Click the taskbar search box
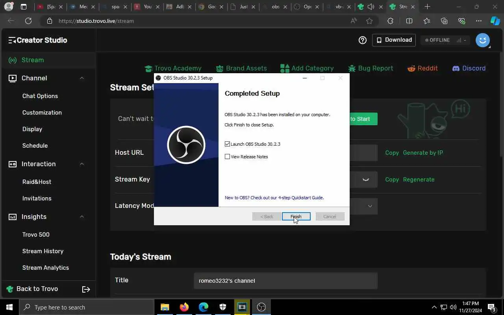 pos(87,307)
